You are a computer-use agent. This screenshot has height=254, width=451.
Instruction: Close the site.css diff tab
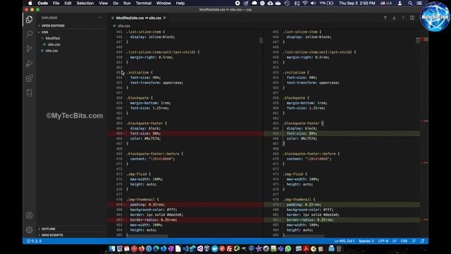164,18
